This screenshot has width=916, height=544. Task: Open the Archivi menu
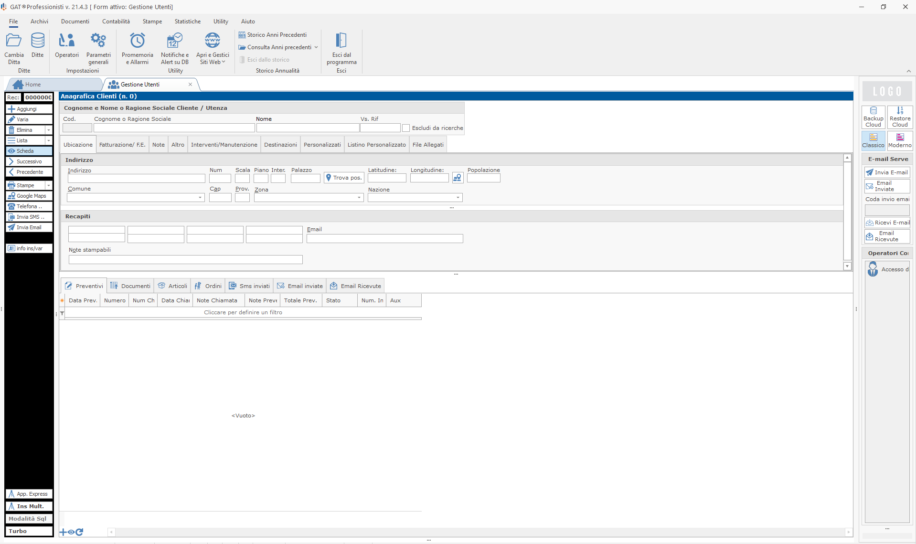(39, 21)
